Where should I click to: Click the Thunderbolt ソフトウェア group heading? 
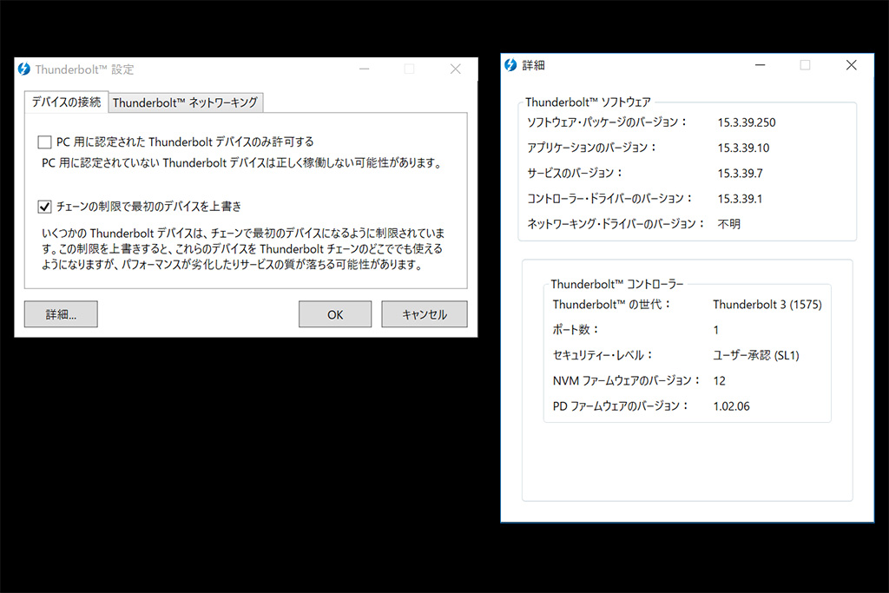point(588,102)
